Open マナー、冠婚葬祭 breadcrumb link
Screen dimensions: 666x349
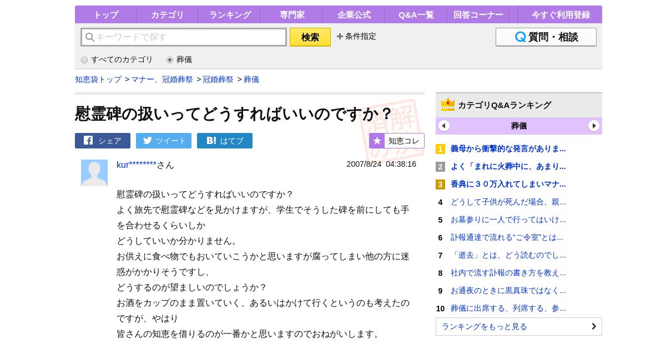162,79
